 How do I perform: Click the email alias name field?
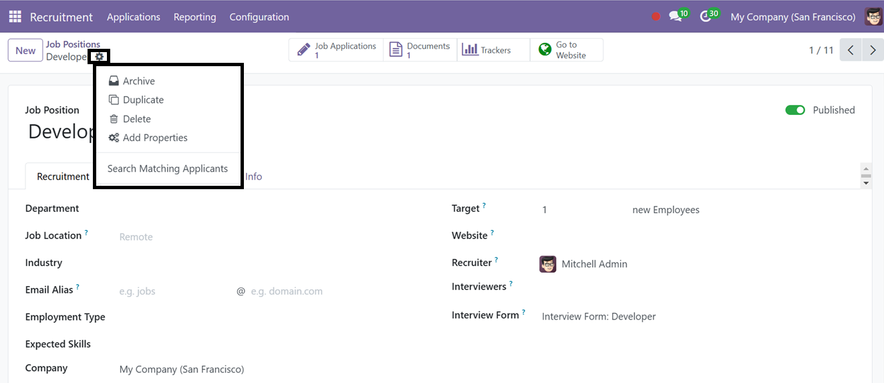175,291
